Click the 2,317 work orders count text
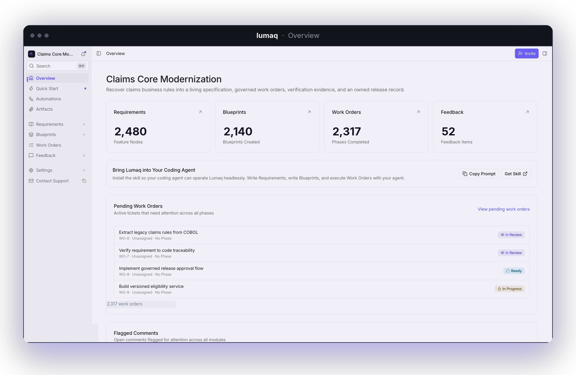Image resolution: width=576 pixels, height=375 pixels. [125, 304]
